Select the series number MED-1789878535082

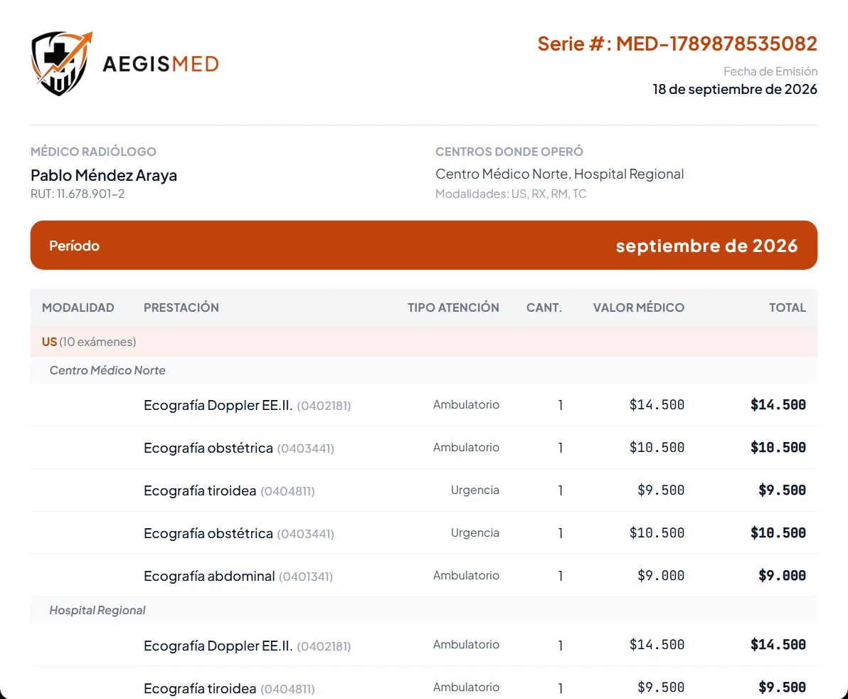[716, 44]
